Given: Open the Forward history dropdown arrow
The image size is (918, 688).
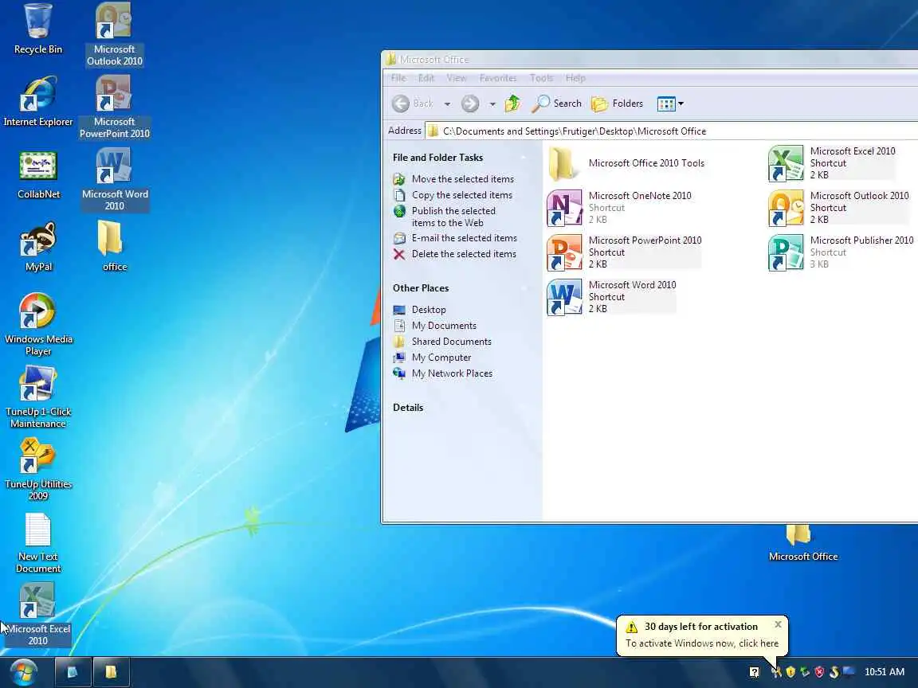Looking at the screenshot, I should pyautogui.click(x=492, y=104).
